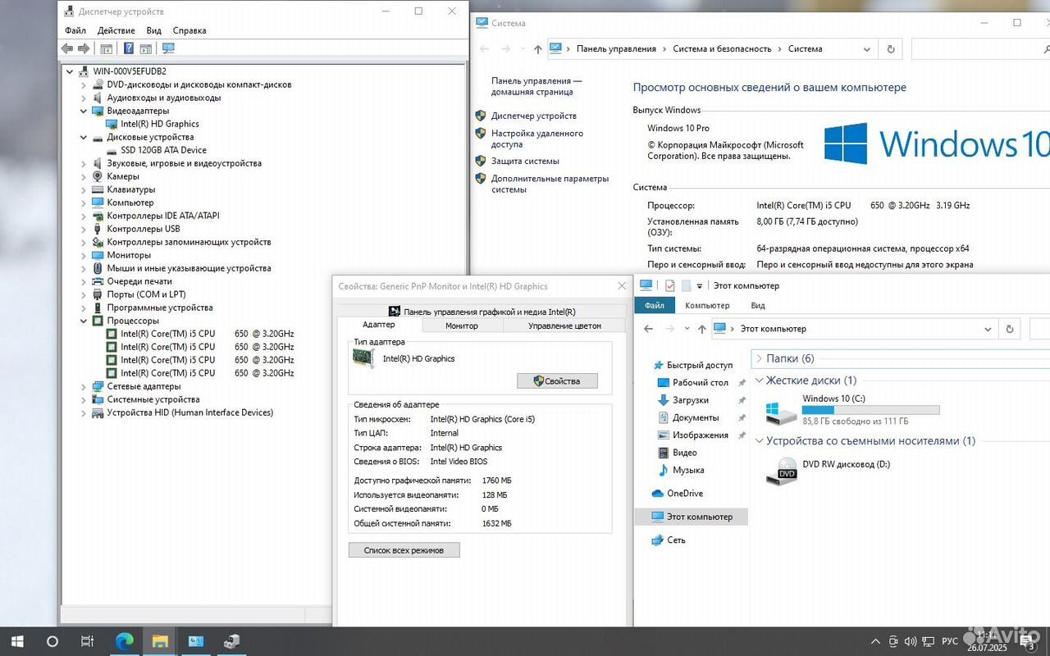Open Настройка удаленного доступа link

(537, 139)
